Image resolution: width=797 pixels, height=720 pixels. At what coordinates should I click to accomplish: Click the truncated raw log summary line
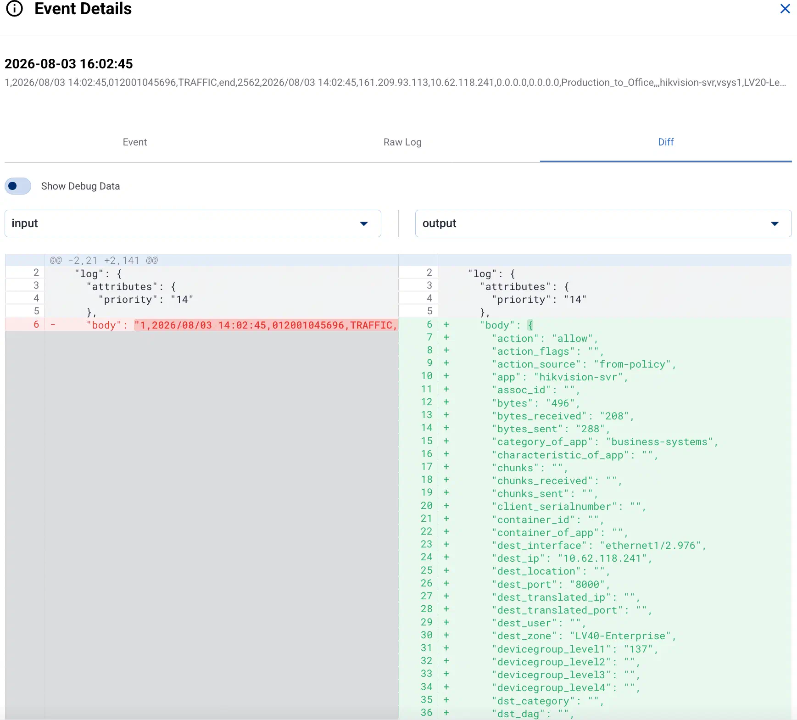click(x=396, y=83)
